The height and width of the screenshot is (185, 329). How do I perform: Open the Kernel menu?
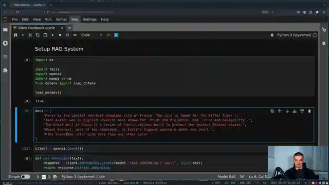[61, 20]
